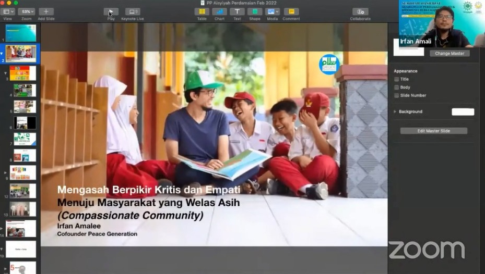This screenshot has width=485, height=274.
Task: Insert a Shape from the toolbar
Action: (x=255, y=11)
